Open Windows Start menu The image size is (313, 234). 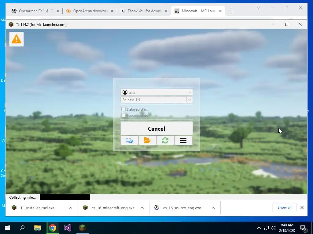point(7,228)
